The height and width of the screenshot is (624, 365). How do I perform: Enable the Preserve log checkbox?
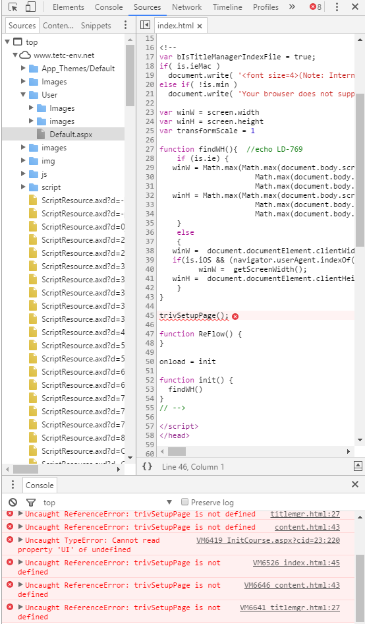184,502
